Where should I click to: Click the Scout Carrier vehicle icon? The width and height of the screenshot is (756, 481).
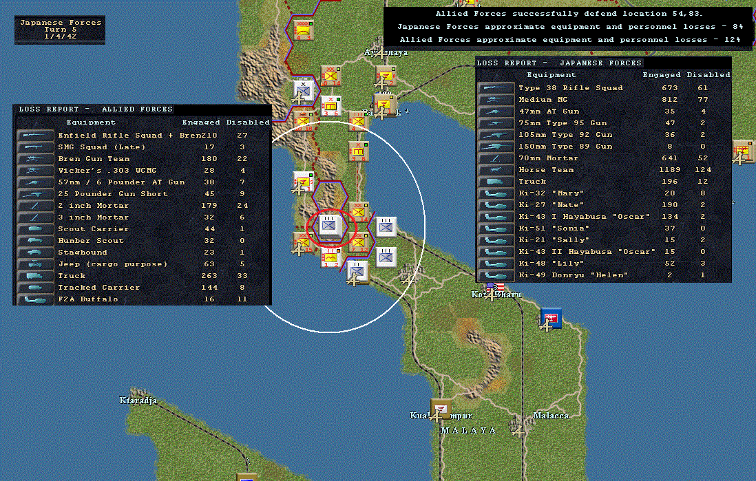[35, 229]
